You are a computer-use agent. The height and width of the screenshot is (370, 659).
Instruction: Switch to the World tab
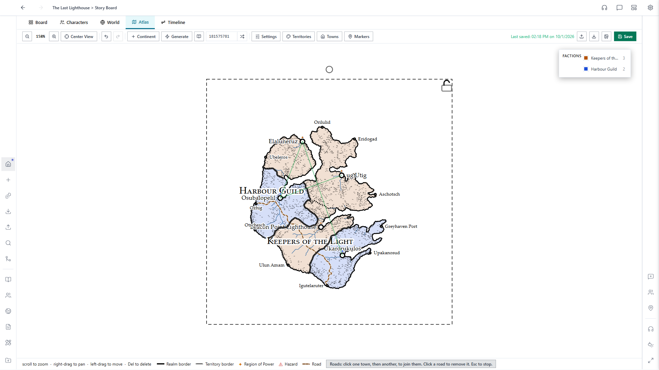click(x=110, y=22)
